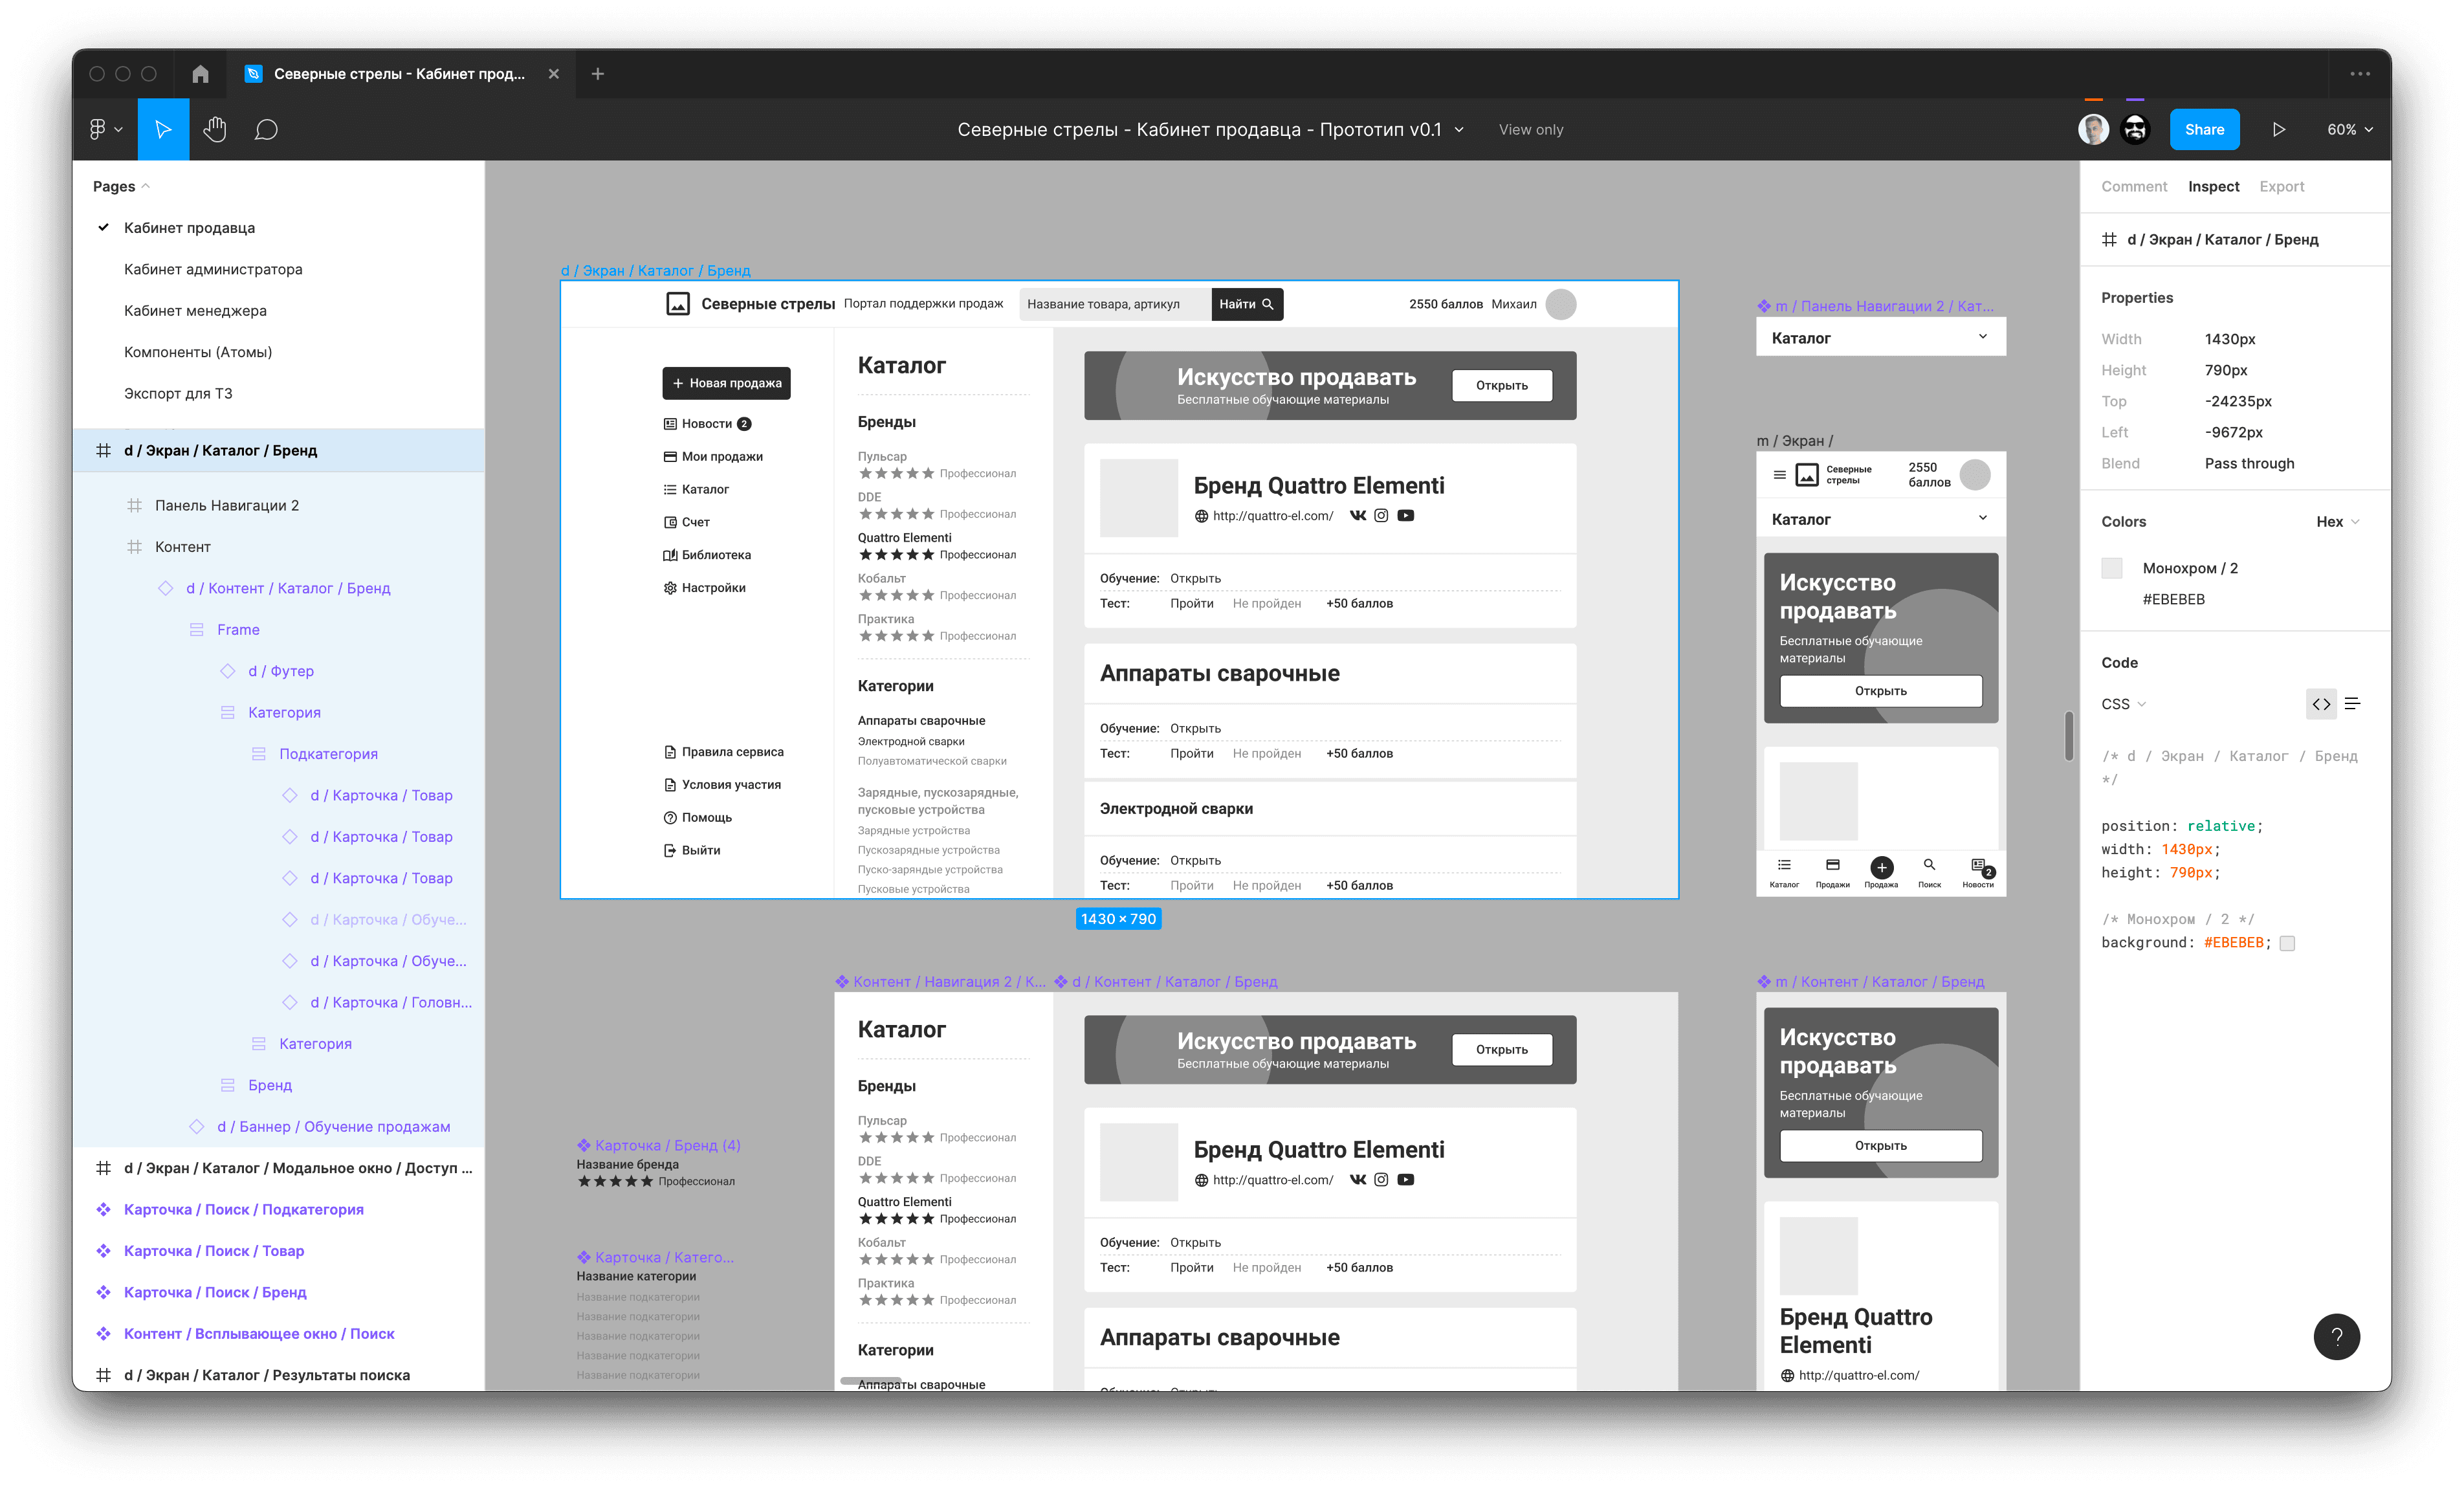2464x1487 pixels.
Task: Click the search magnifier in mobile bottom bar
Action: click(x=1929, y=865)
